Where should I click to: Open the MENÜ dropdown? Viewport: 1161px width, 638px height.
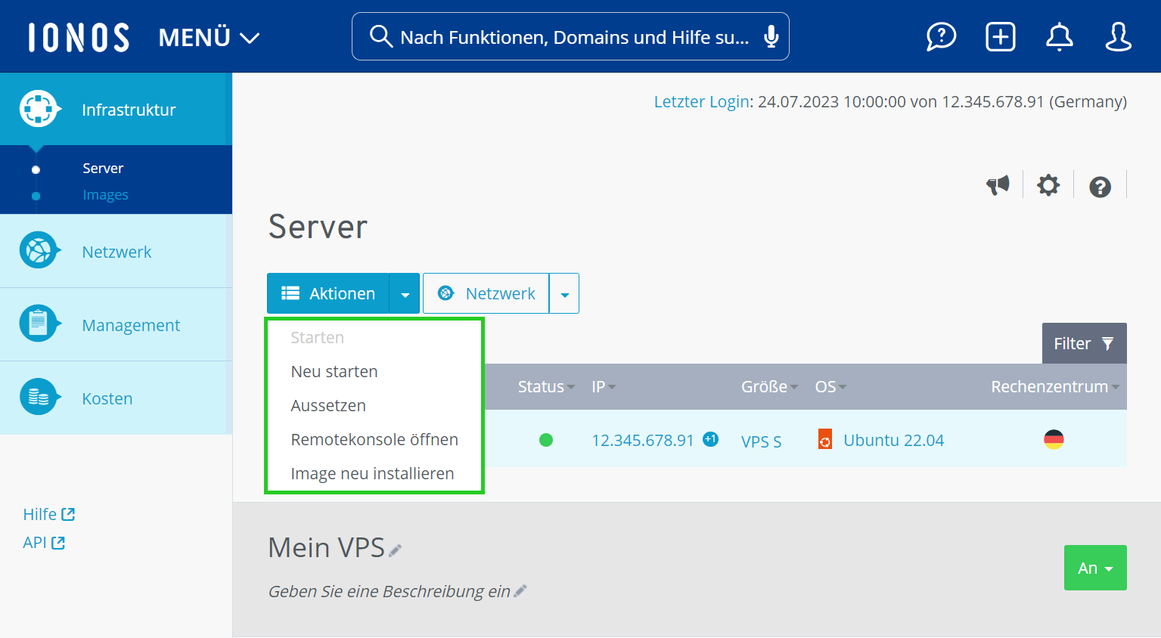pos(209,37)
